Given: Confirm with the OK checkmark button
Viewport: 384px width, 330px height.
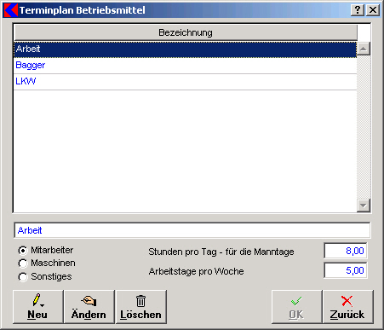Looking at the screenshot, I should click(296, 307).
